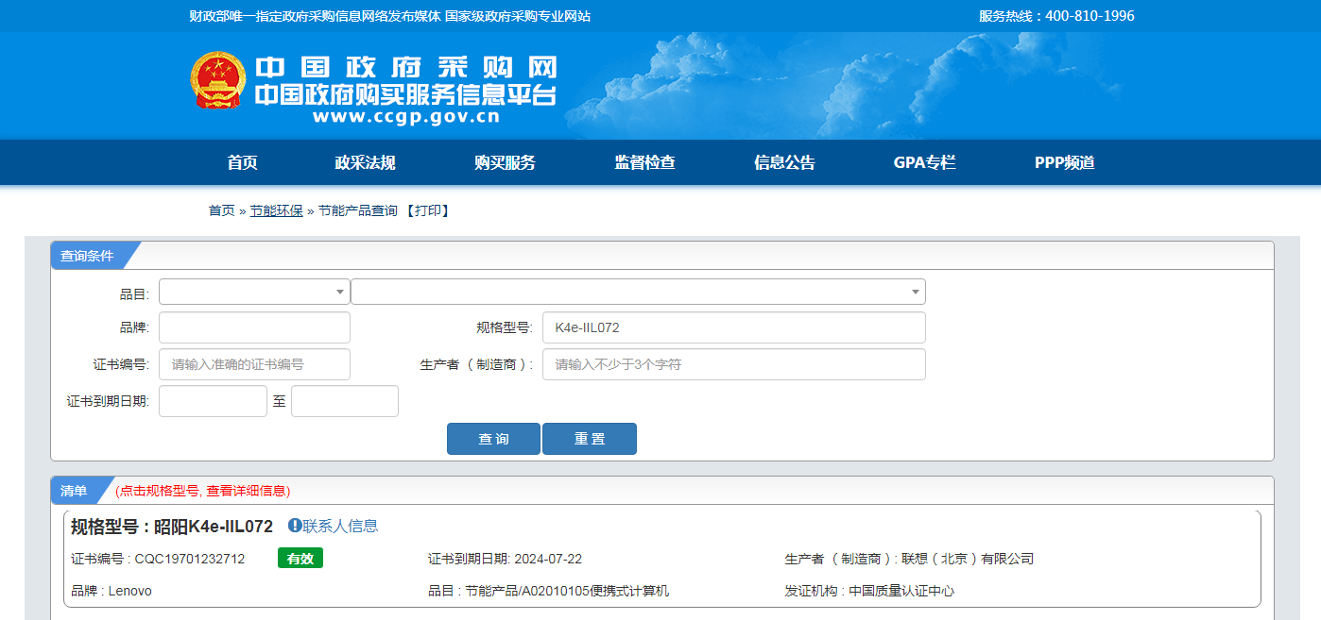Click the info icon beside 联系人信息
The height and width of the screenshot is (620, 1321).
tap(295, 526)
